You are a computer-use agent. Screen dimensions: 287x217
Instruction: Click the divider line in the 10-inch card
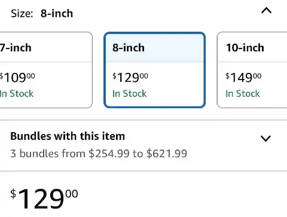pyautogui.click(x=252, y=62)
